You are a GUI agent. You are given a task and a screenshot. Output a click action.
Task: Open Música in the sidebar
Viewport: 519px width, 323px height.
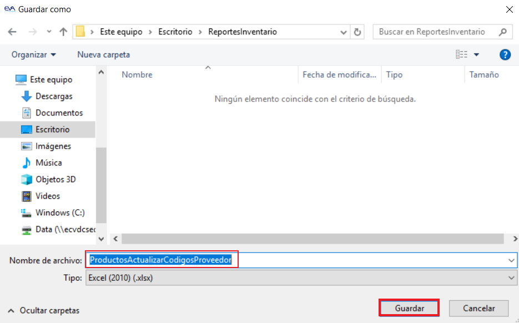point(49,163)
